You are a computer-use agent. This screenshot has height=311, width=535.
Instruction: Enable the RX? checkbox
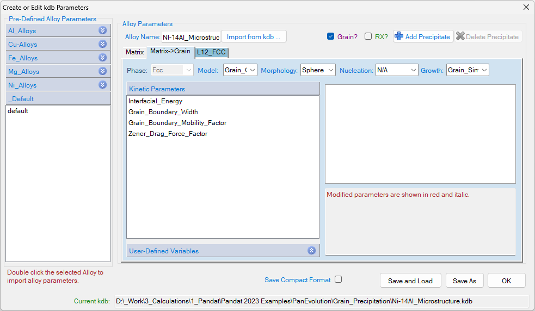368,36
